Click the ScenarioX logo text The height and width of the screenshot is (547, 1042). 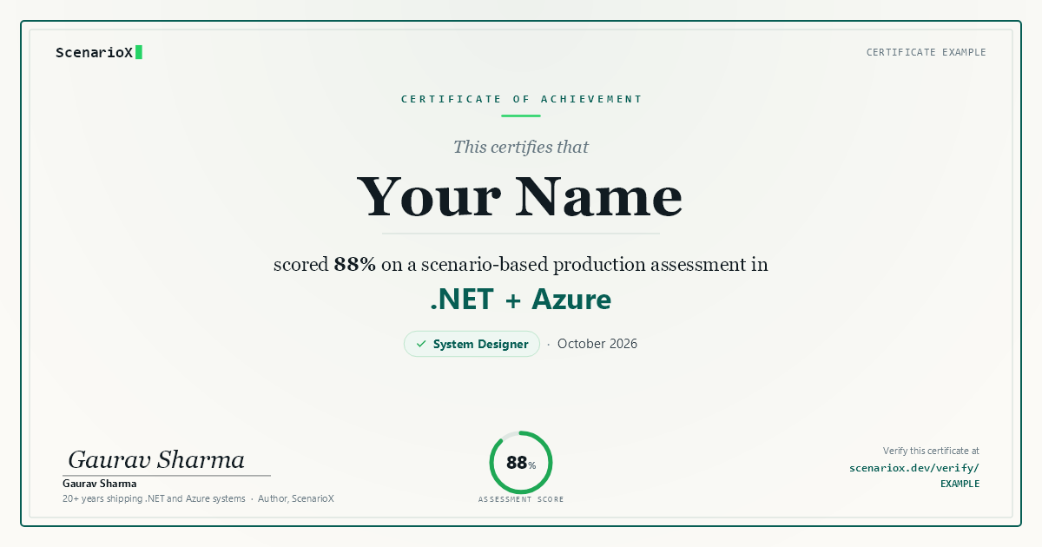click(94, 52)
